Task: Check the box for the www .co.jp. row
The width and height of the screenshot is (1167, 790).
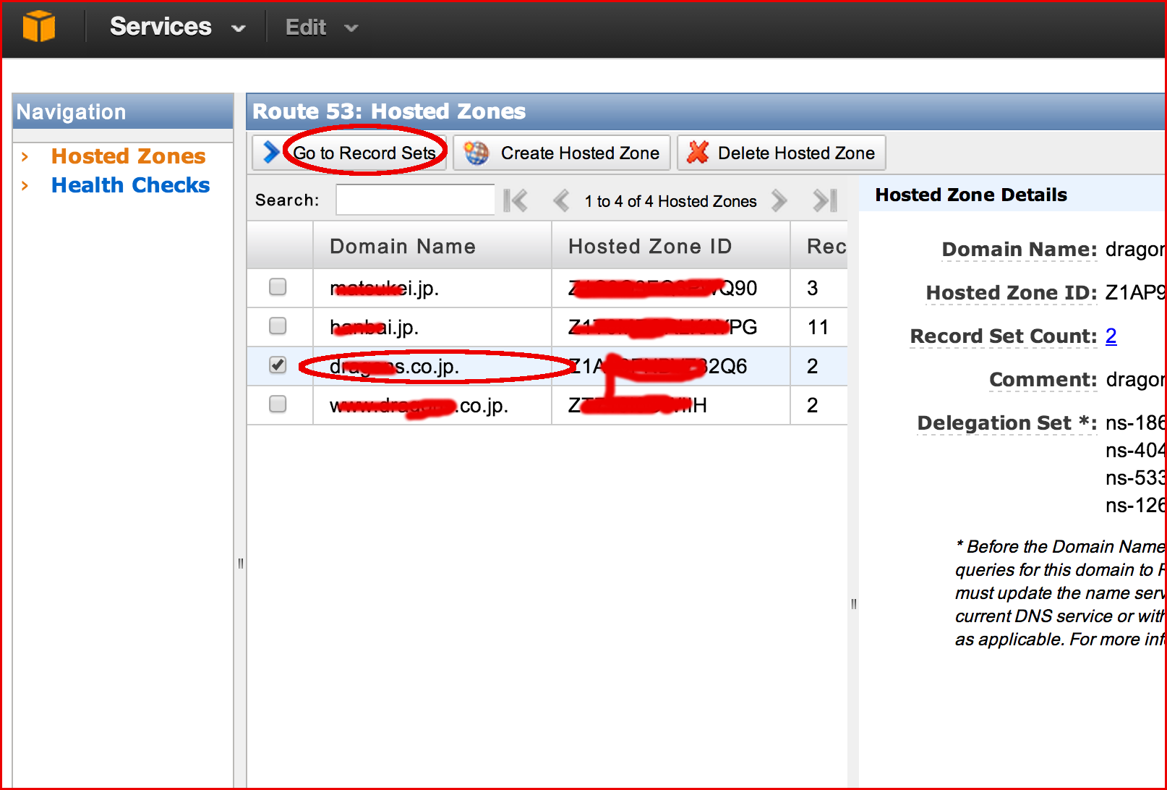Action: pyautogui.click(x=278, y=404)
